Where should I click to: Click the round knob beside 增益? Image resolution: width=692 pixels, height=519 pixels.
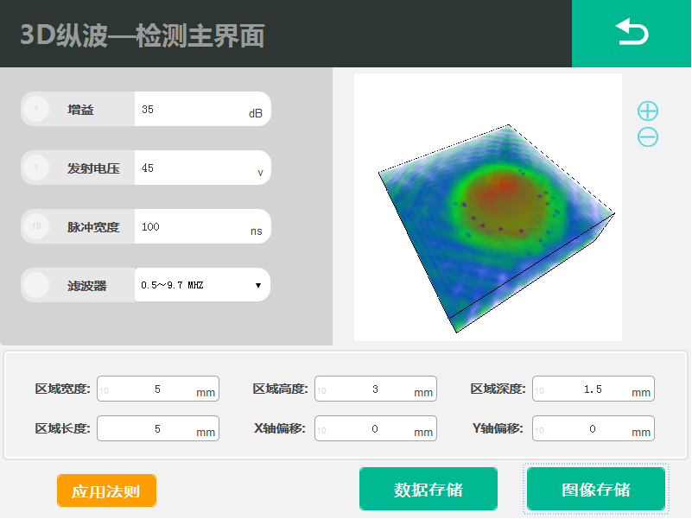point(36,110)
